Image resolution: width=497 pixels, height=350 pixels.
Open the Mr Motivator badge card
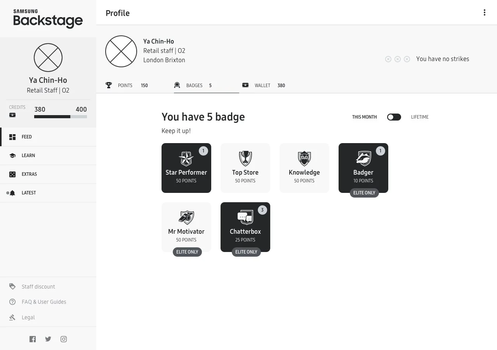(186, 227)
